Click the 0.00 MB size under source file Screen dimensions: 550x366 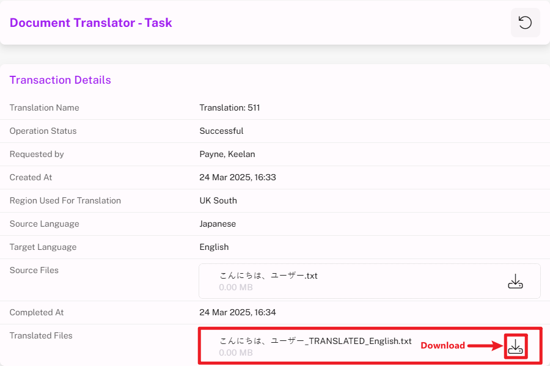235,287
